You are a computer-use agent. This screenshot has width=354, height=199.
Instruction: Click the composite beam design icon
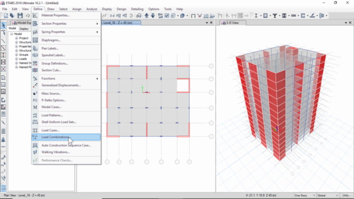click(275, 15)
